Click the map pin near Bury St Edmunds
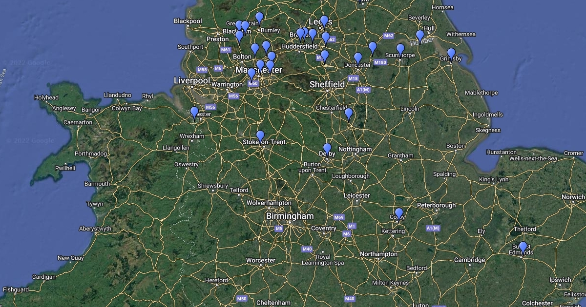Viewport: 586px width, 307px height. point(523,248)
